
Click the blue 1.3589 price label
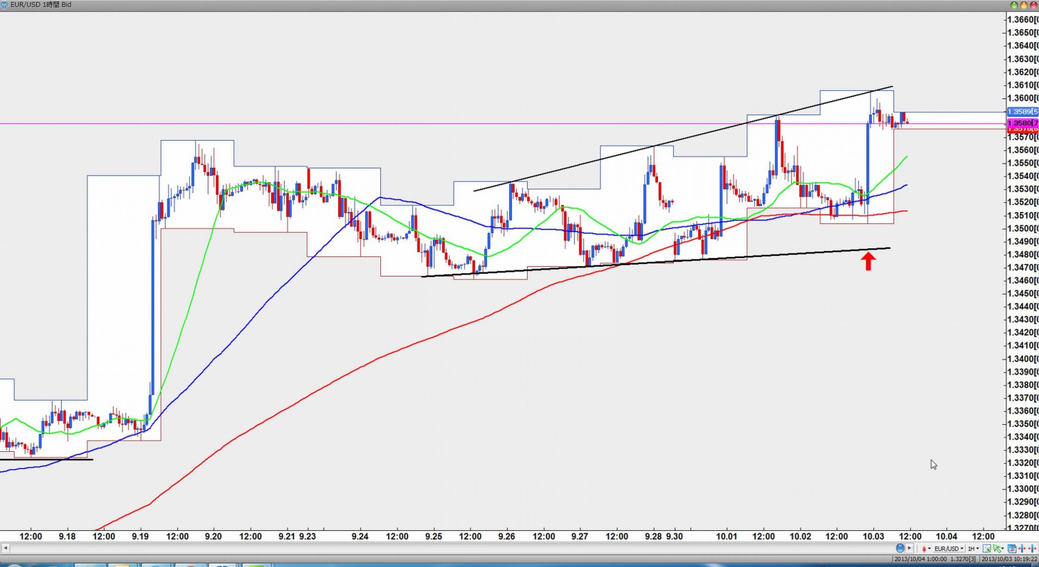pos(1022,112)
